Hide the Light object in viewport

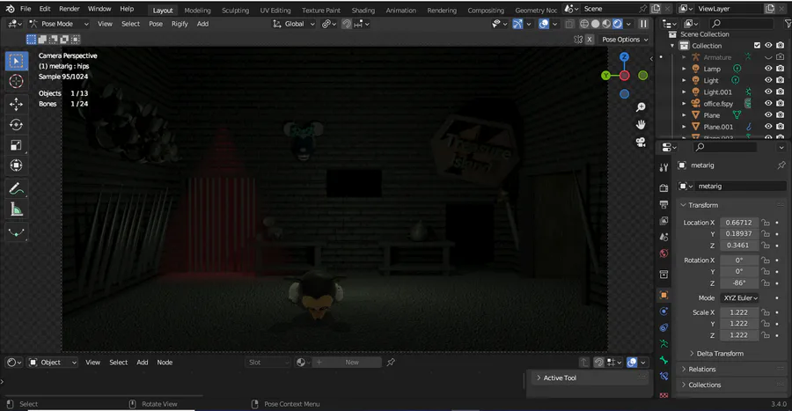(768, 80)
